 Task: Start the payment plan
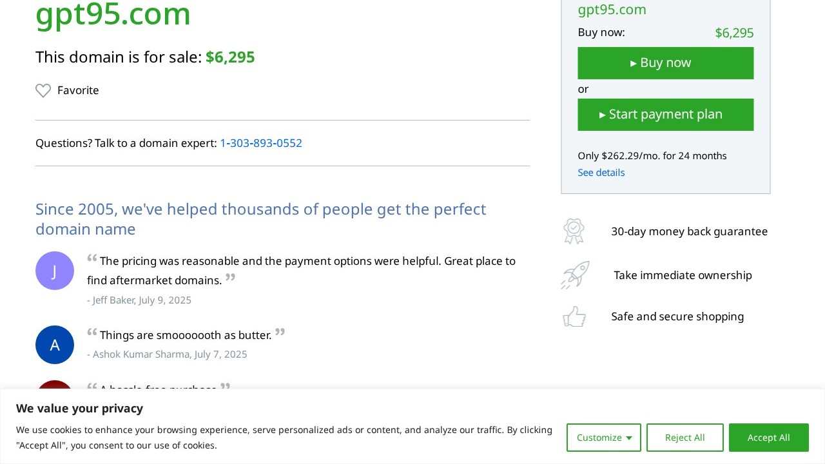coord(665,115)
